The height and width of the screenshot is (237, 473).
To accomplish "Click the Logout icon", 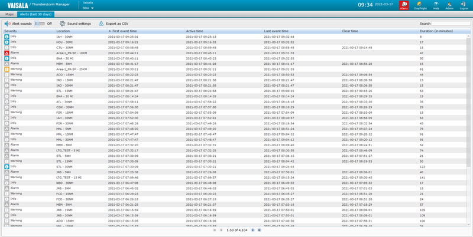I will 463,5.
